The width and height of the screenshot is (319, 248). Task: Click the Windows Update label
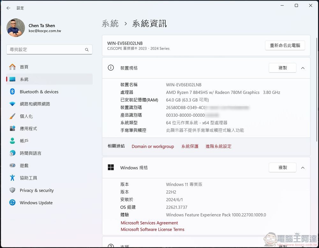[36, 203]
